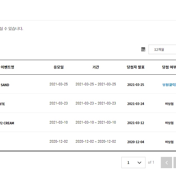Open the 당첨(클릭) winning result link
Screen dimensions: 176x176
pos(169,85)
